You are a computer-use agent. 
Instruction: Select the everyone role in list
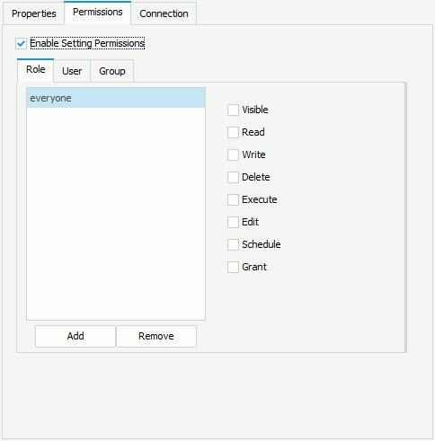click(116, 98)
